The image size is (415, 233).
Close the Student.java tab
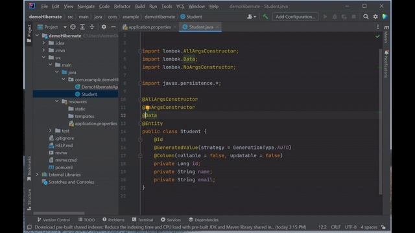pos(218,27)
